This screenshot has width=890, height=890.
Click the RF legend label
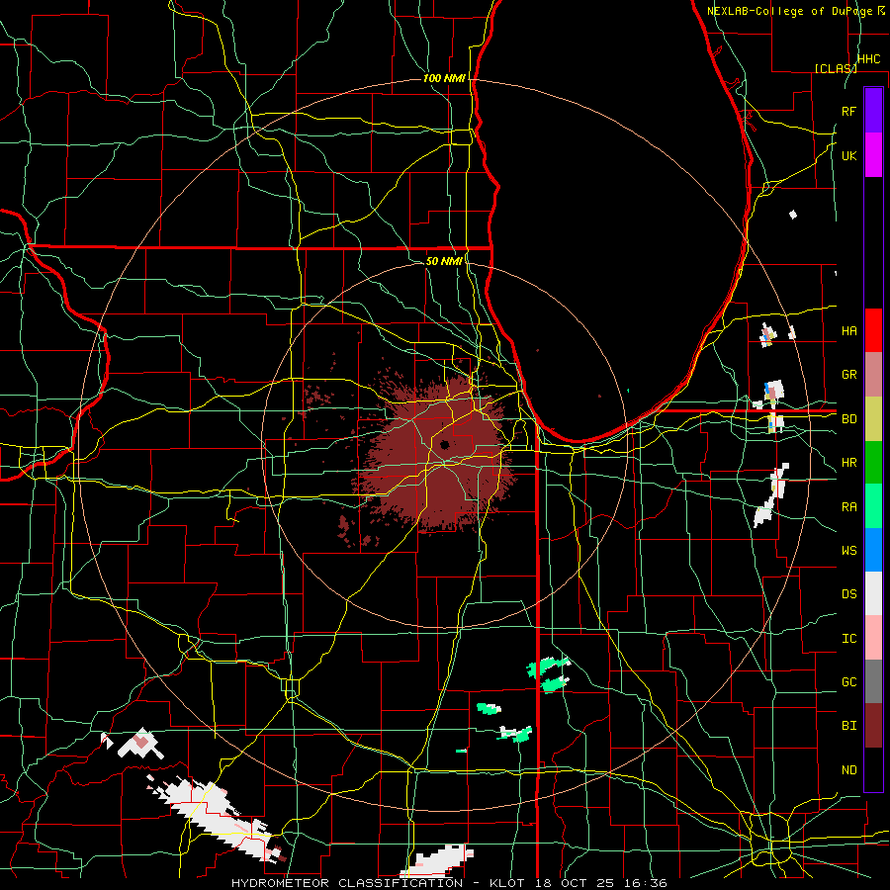pyautogui.click(x=848, y=111)
